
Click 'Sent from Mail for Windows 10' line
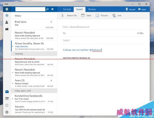click(76, 58)
